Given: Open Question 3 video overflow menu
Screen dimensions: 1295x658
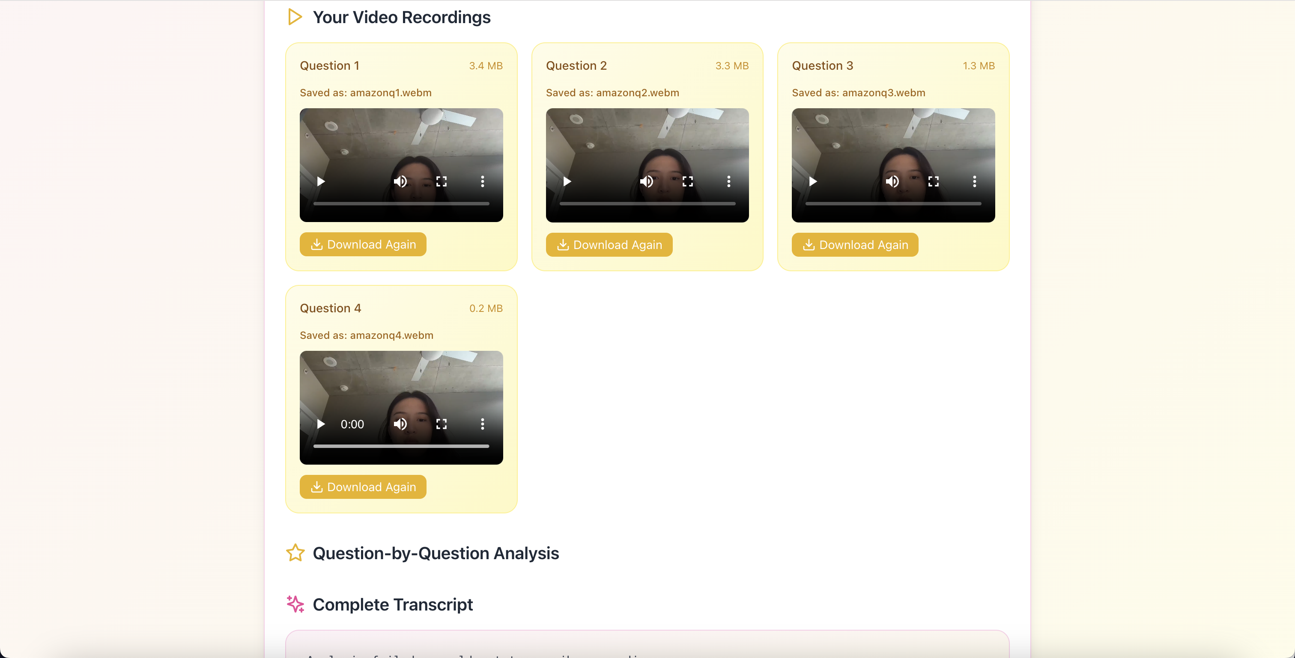Looking at the screenshot, I should point(974,181).
